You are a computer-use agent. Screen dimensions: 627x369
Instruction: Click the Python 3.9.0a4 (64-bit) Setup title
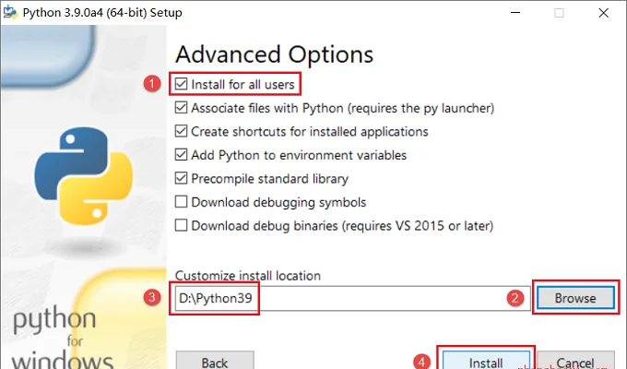click(102, 12)
